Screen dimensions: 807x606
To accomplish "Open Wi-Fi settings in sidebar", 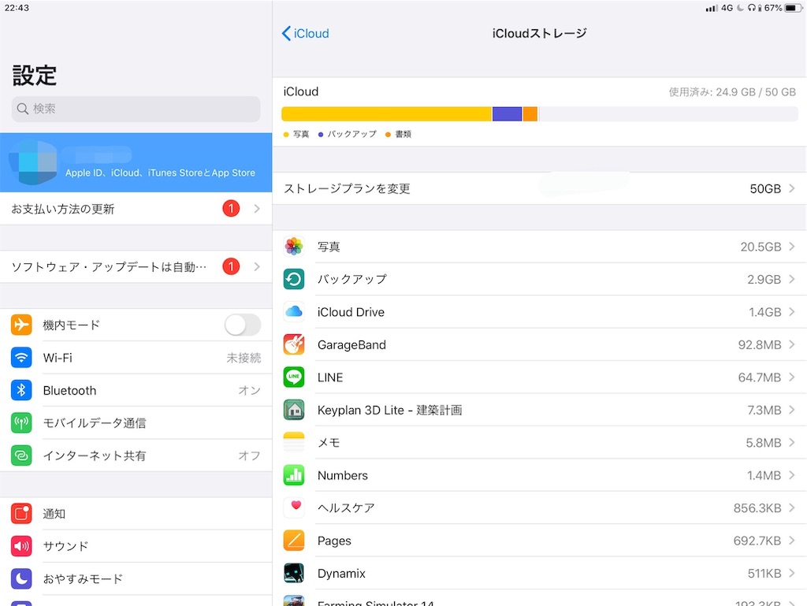I will tap(136, 358).
